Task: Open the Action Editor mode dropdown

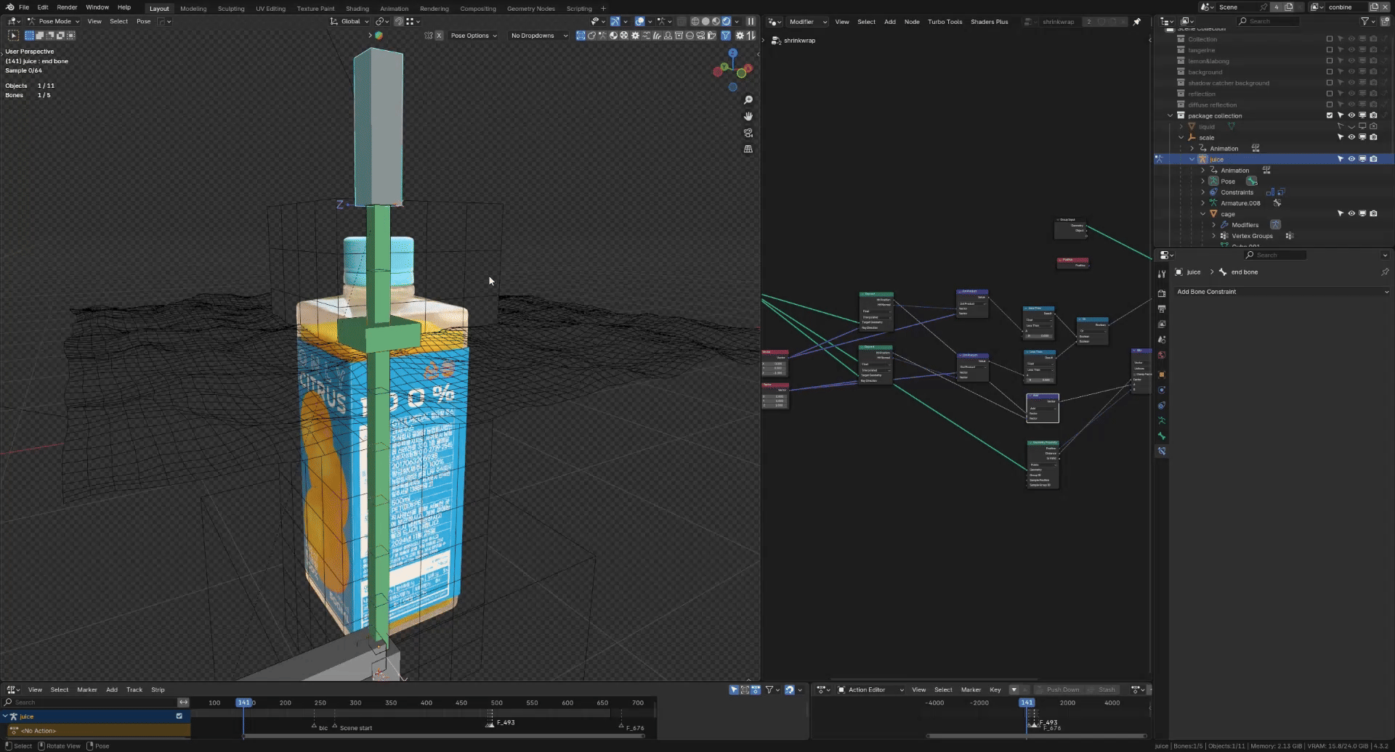Action: point(870,690)
